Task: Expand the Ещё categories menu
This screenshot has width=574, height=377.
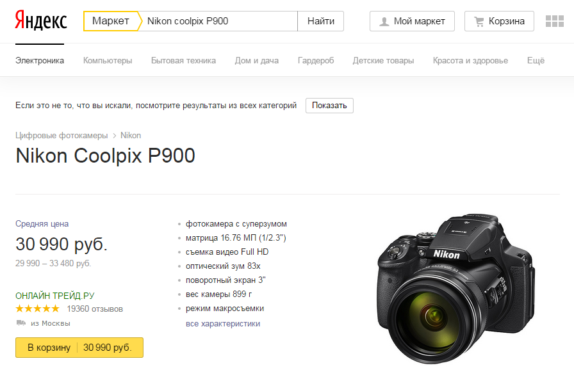Action: [x=536, y=60]
